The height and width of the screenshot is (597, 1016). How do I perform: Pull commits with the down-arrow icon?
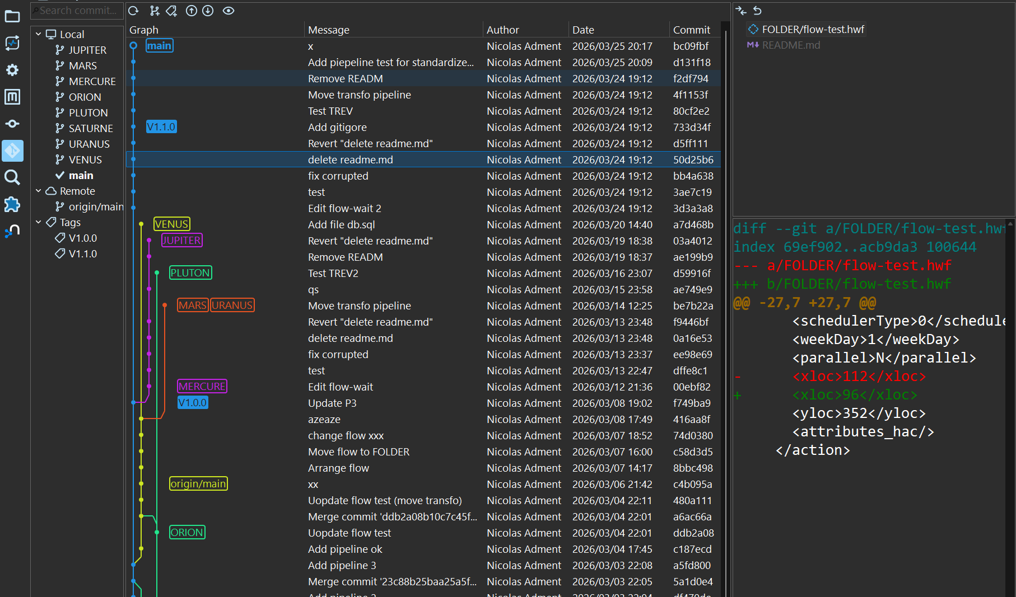point(208,11)
